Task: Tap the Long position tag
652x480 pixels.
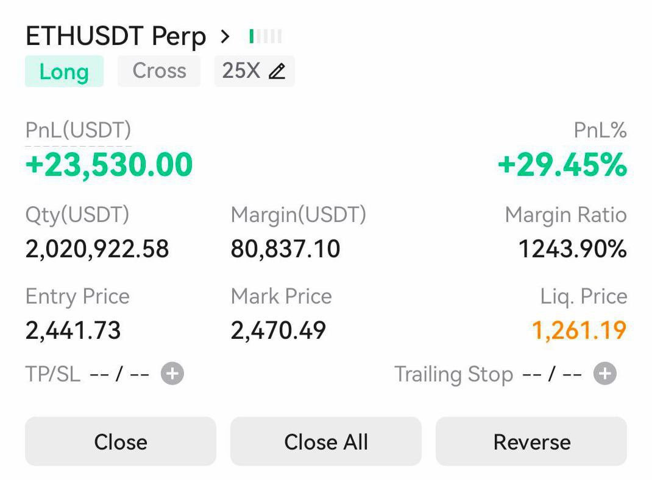Action: click(x=64, y=71)
